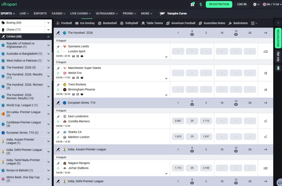
Task: Open list icon for Manchester Super Giants match
Action: (x=78, y=78)
